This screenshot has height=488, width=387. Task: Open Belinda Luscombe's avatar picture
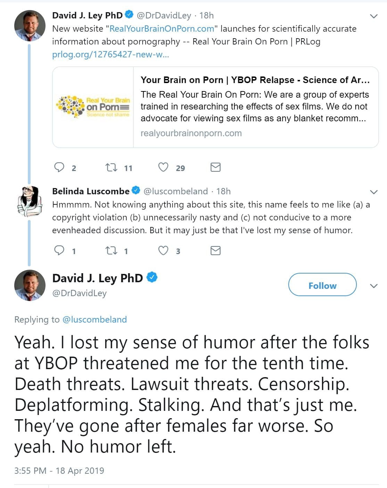30,201
